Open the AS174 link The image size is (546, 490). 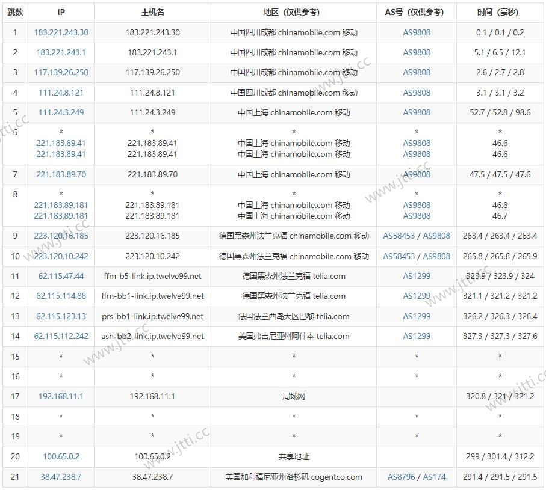pyautogui.click(x=434, y=477)
